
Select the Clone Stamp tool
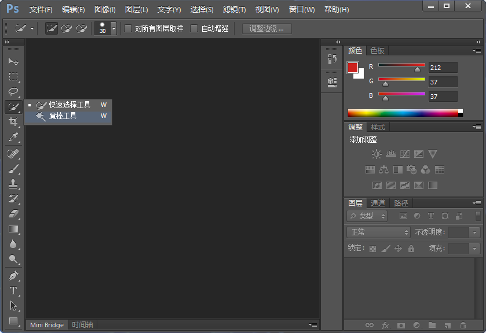click(13, 184)
